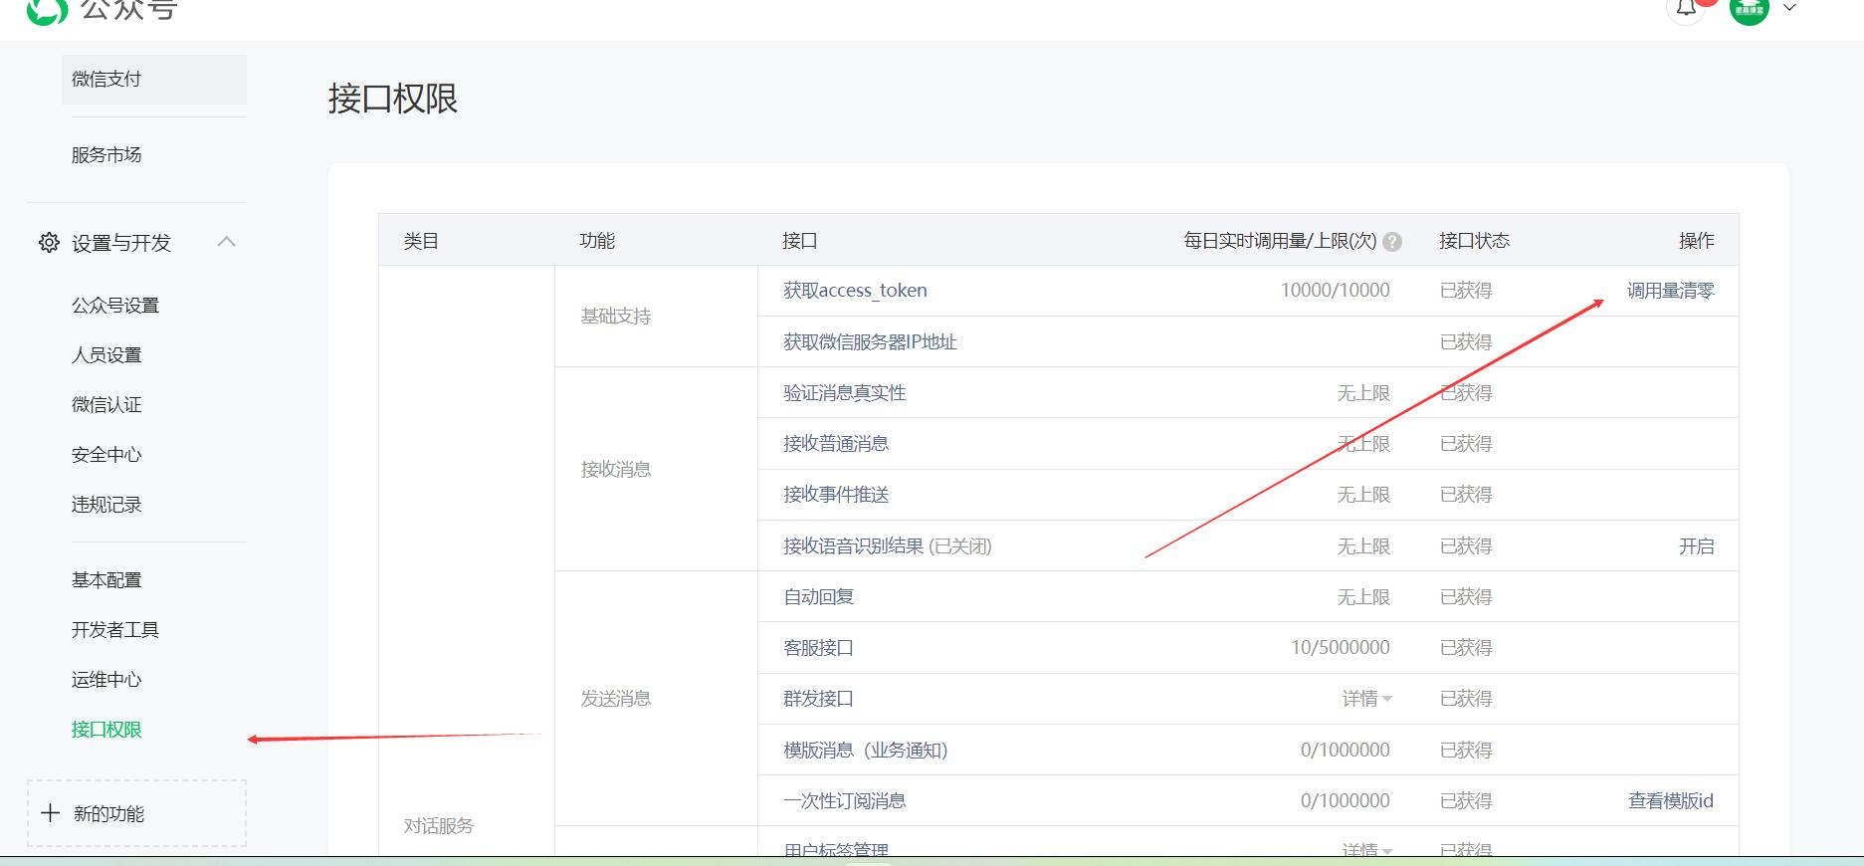Image resolution: width=1864 pixels, height=866 pixels.
Task: Click the settings gear icon beside 设置与开发
Action: (x=49, y=242)
